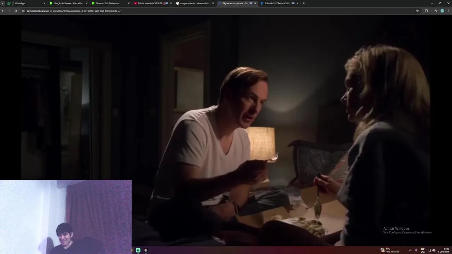
Task: Switch to Episodio 2x2 Better Call Saul tab
Action: pos(279,3)
